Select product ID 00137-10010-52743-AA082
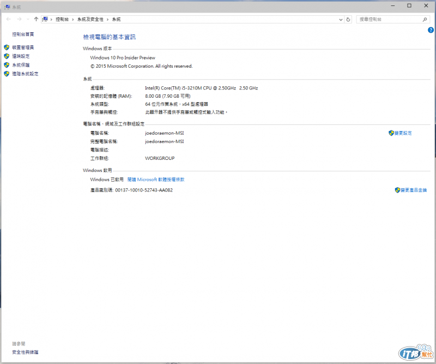Viewport: 436px width, 364px height. pos(144,190)
